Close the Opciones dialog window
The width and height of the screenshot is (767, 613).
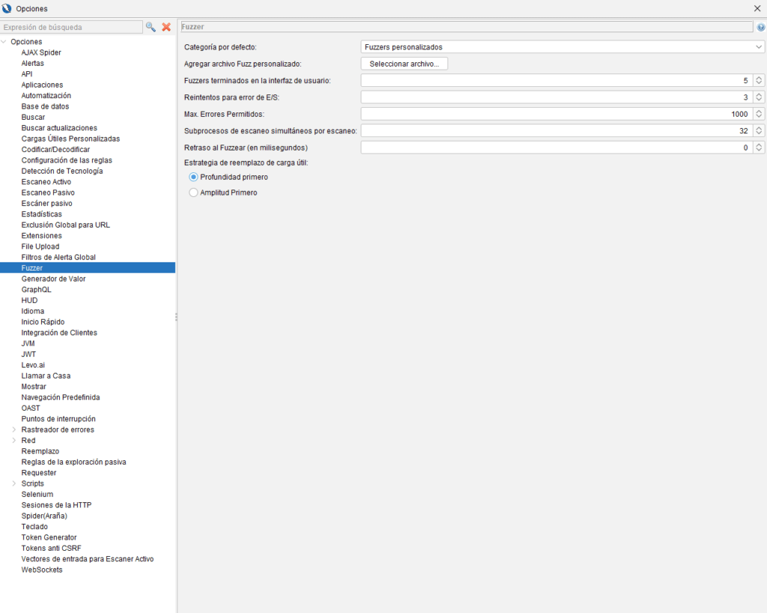(x=757, y=8)
